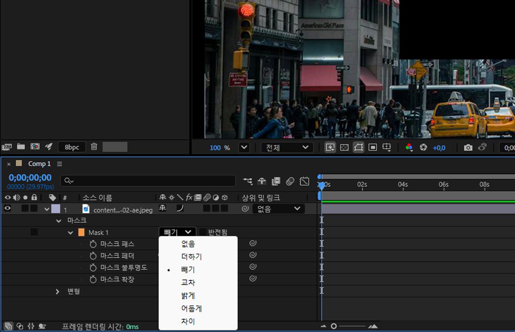Choose 교차 in the mask mode list
Viewport: 515px width, 332px height.
[x=188, y=283]
